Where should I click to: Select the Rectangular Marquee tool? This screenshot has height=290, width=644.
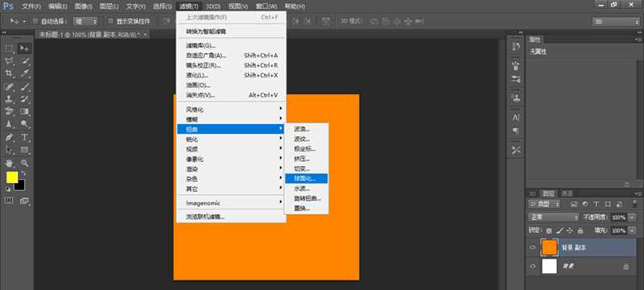(9, 48)
